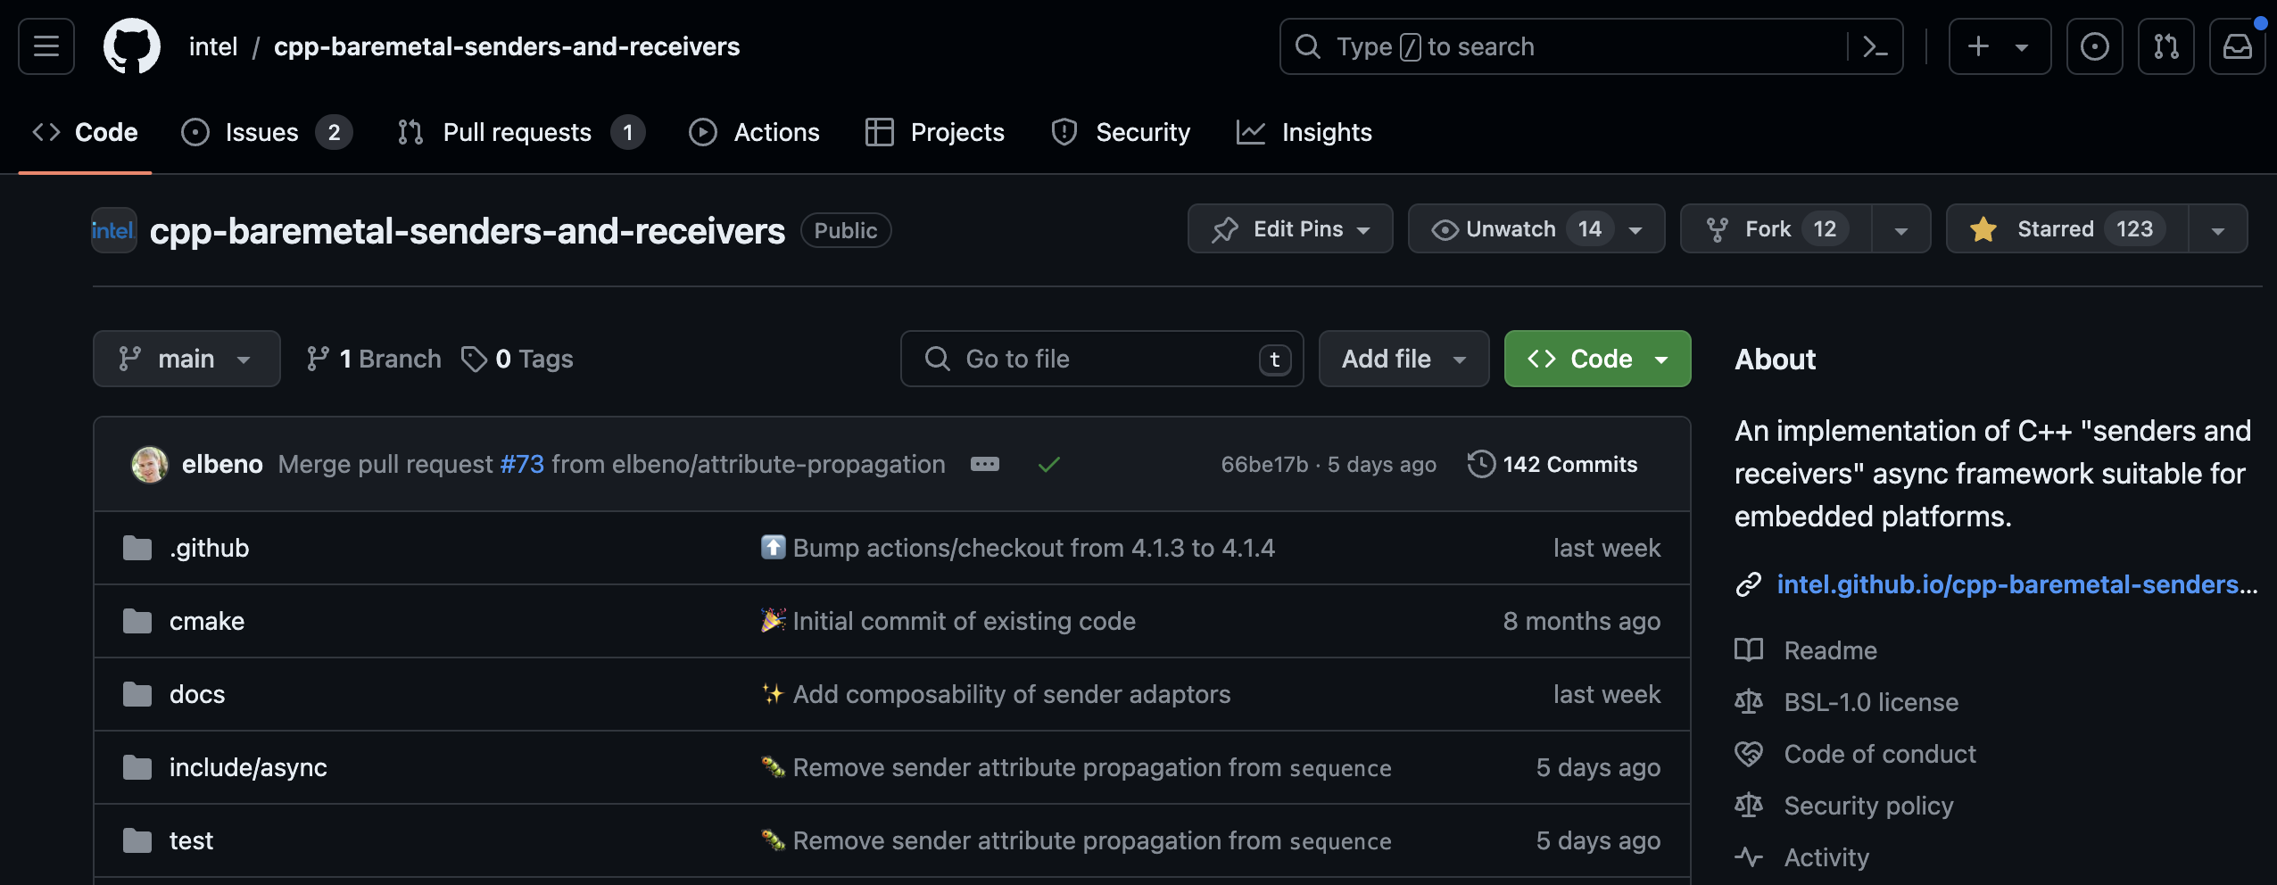This screenshot has width=2277, height=885.
Task: Click the Activity link in About
Action: coord(1826,857)
